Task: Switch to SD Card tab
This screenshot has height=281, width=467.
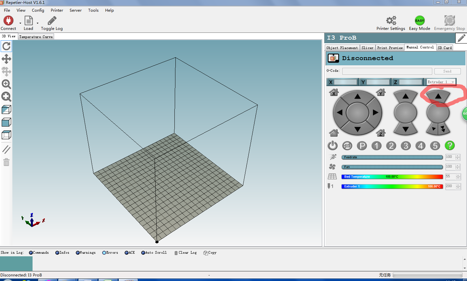Action: tap(445, 48)
